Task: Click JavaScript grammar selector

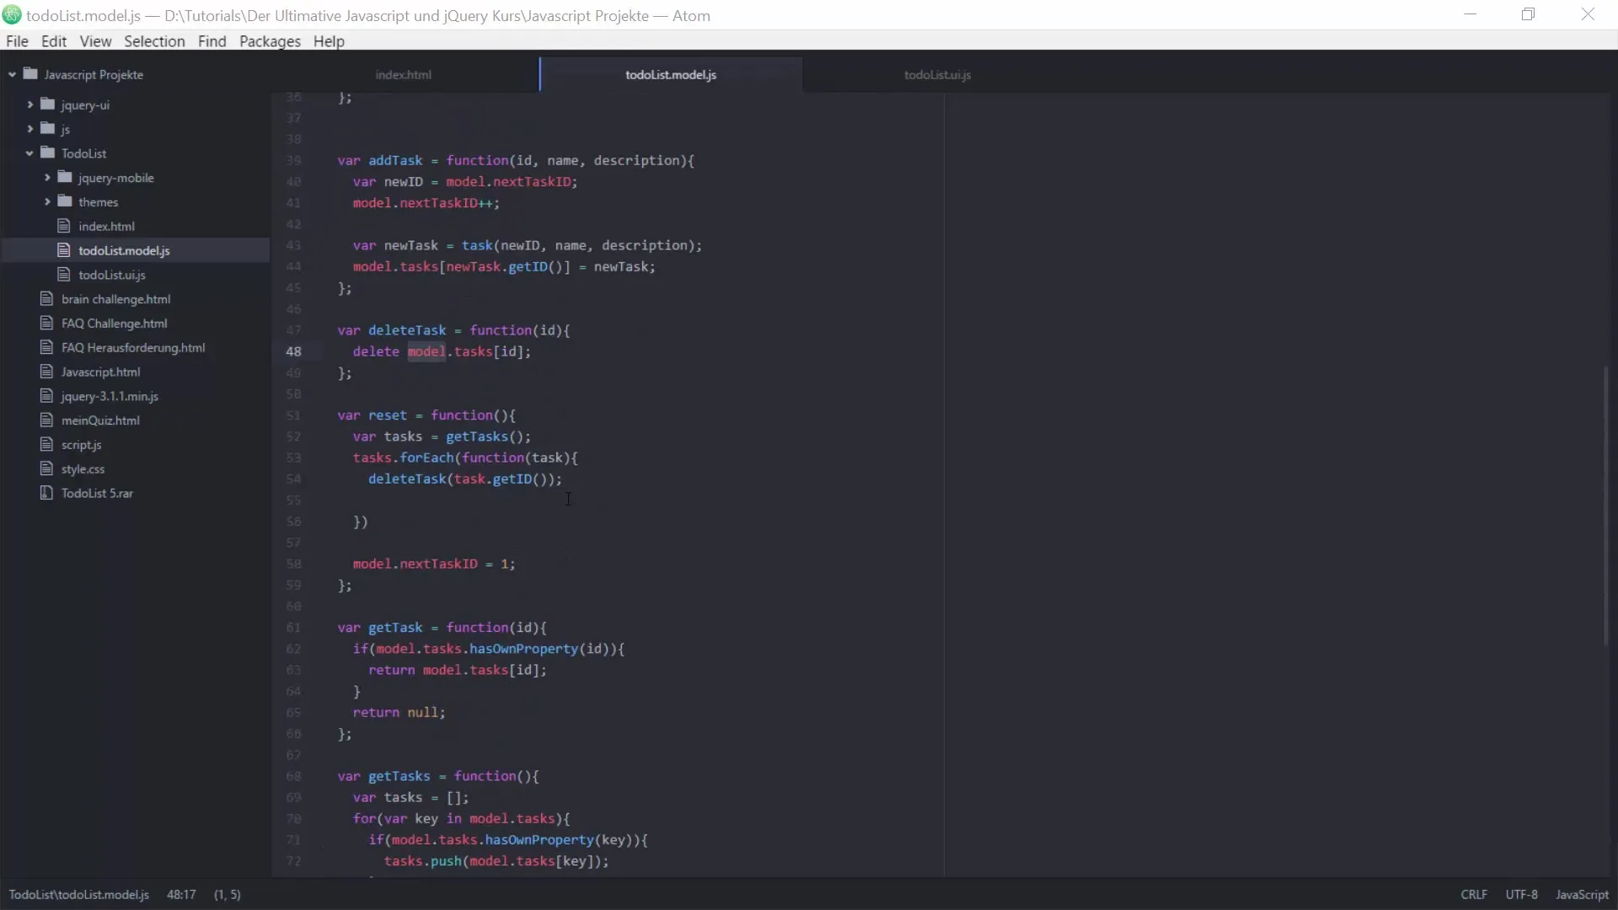Action: (1582, 895)
